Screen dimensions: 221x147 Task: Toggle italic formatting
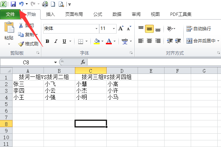(56, 41)
